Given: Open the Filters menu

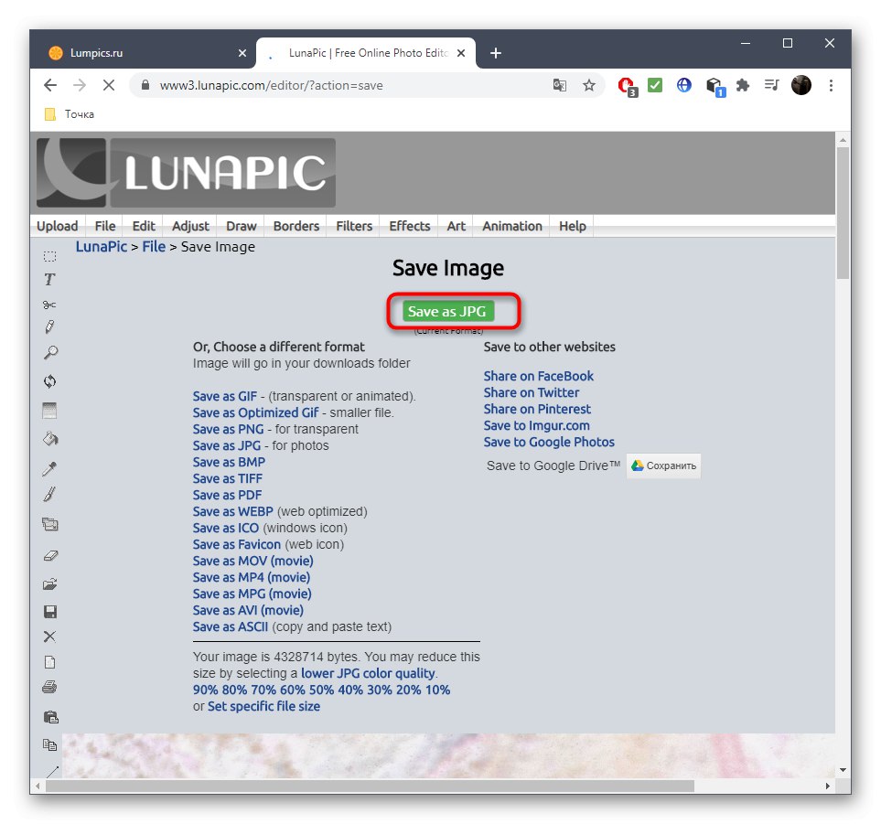Looking at the screenshot, I should click(352, 226).
